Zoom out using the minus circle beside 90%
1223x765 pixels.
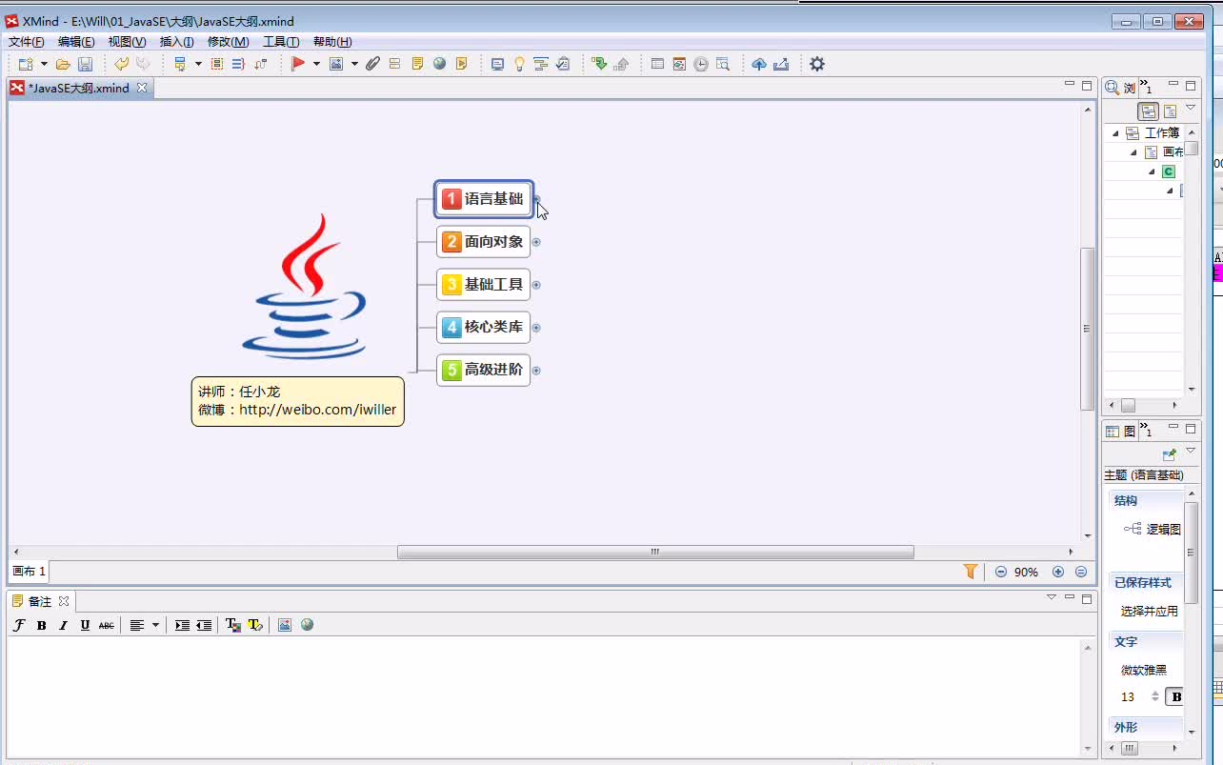pos(1001,572)
